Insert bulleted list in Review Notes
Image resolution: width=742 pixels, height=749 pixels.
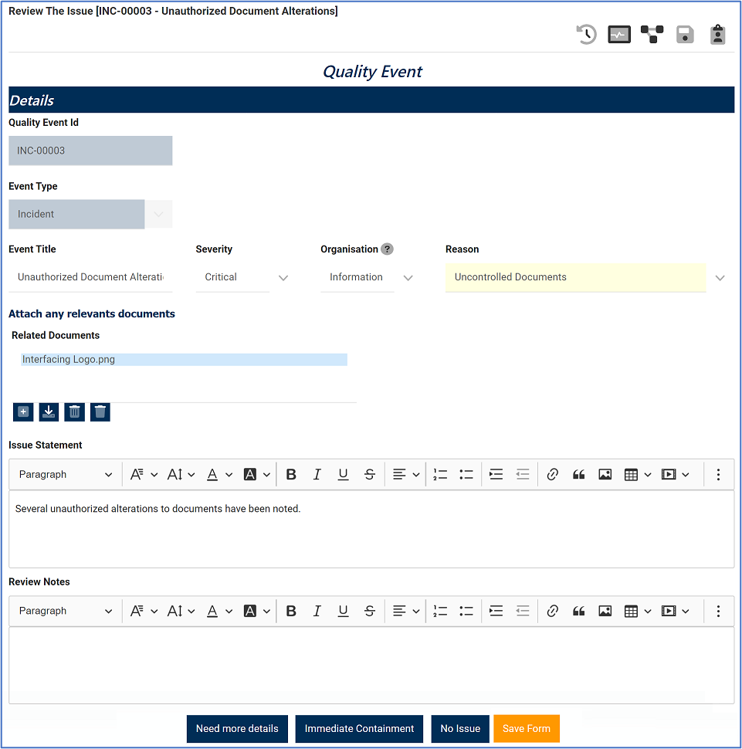pos(466,611)
